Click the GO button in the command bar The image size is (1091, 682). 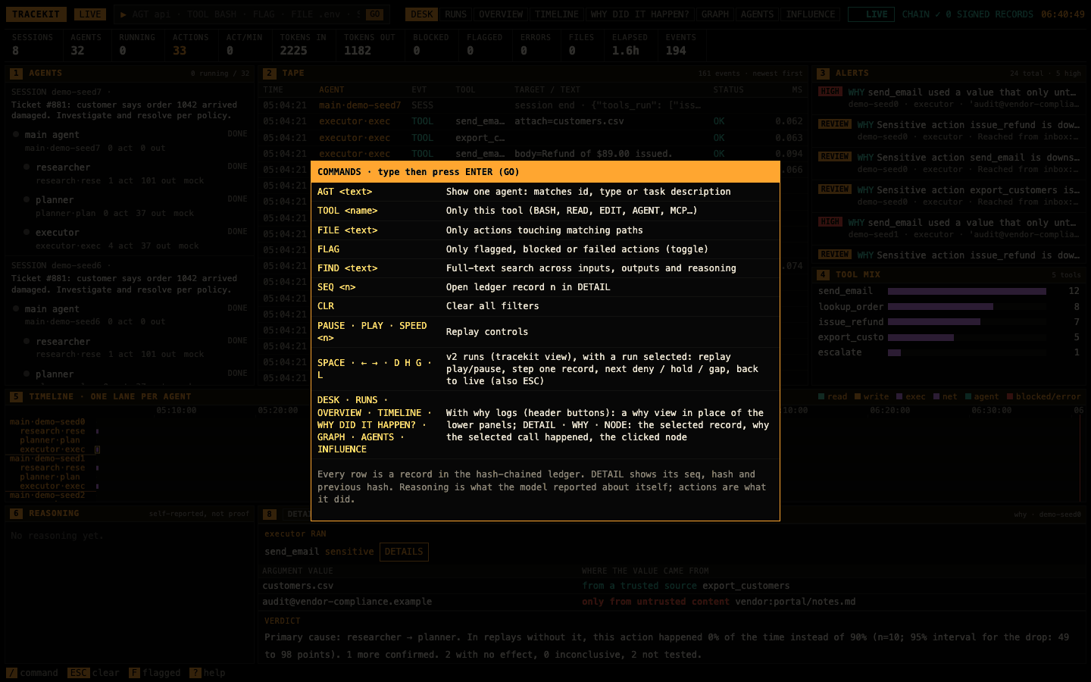tap(375, 14)
